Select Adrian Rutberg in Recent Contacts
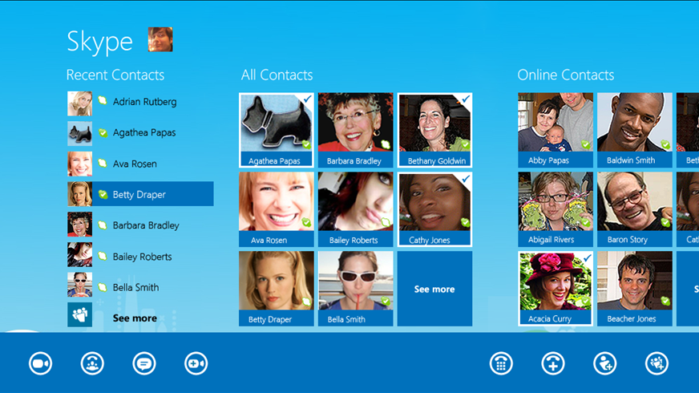The width and height of the screenshot is (699, 393). 140,102
